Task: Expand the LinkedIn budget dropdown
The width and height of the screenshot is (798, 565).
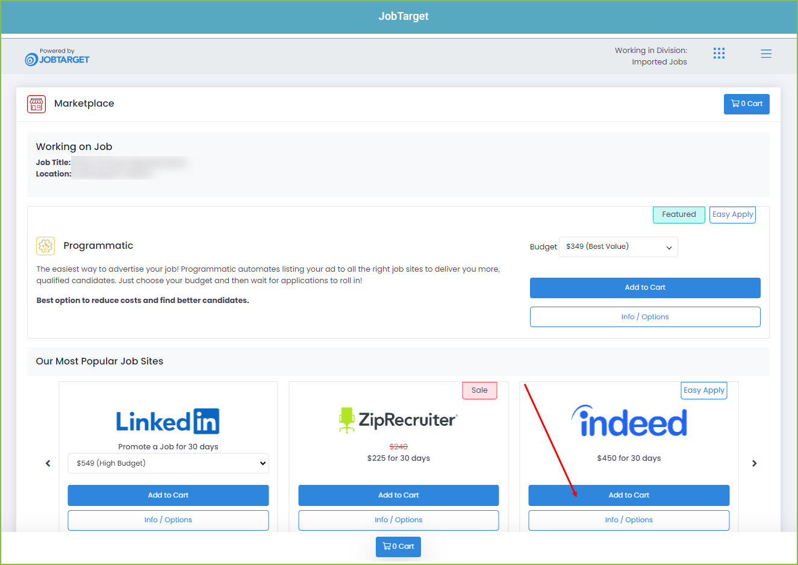Action: [x=168, y=463]
